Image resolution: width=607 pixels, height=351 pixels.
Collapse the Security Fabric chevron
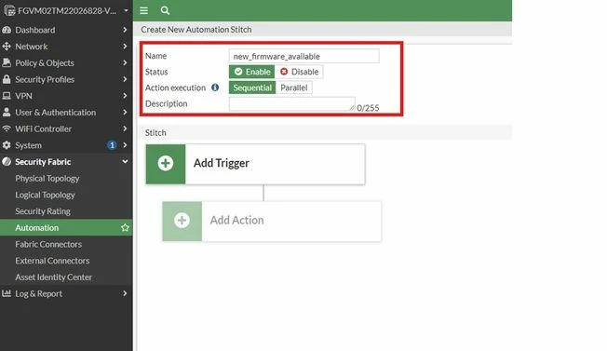[125, 162]
